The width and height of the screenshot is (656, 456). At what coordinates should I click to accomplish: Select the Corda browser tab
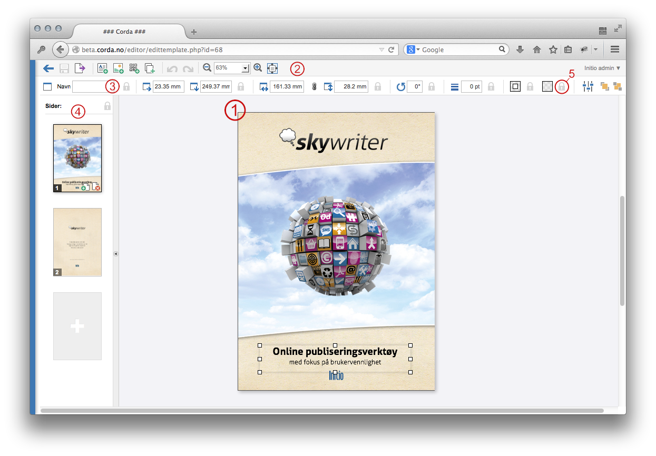click(x=125, y=32)
